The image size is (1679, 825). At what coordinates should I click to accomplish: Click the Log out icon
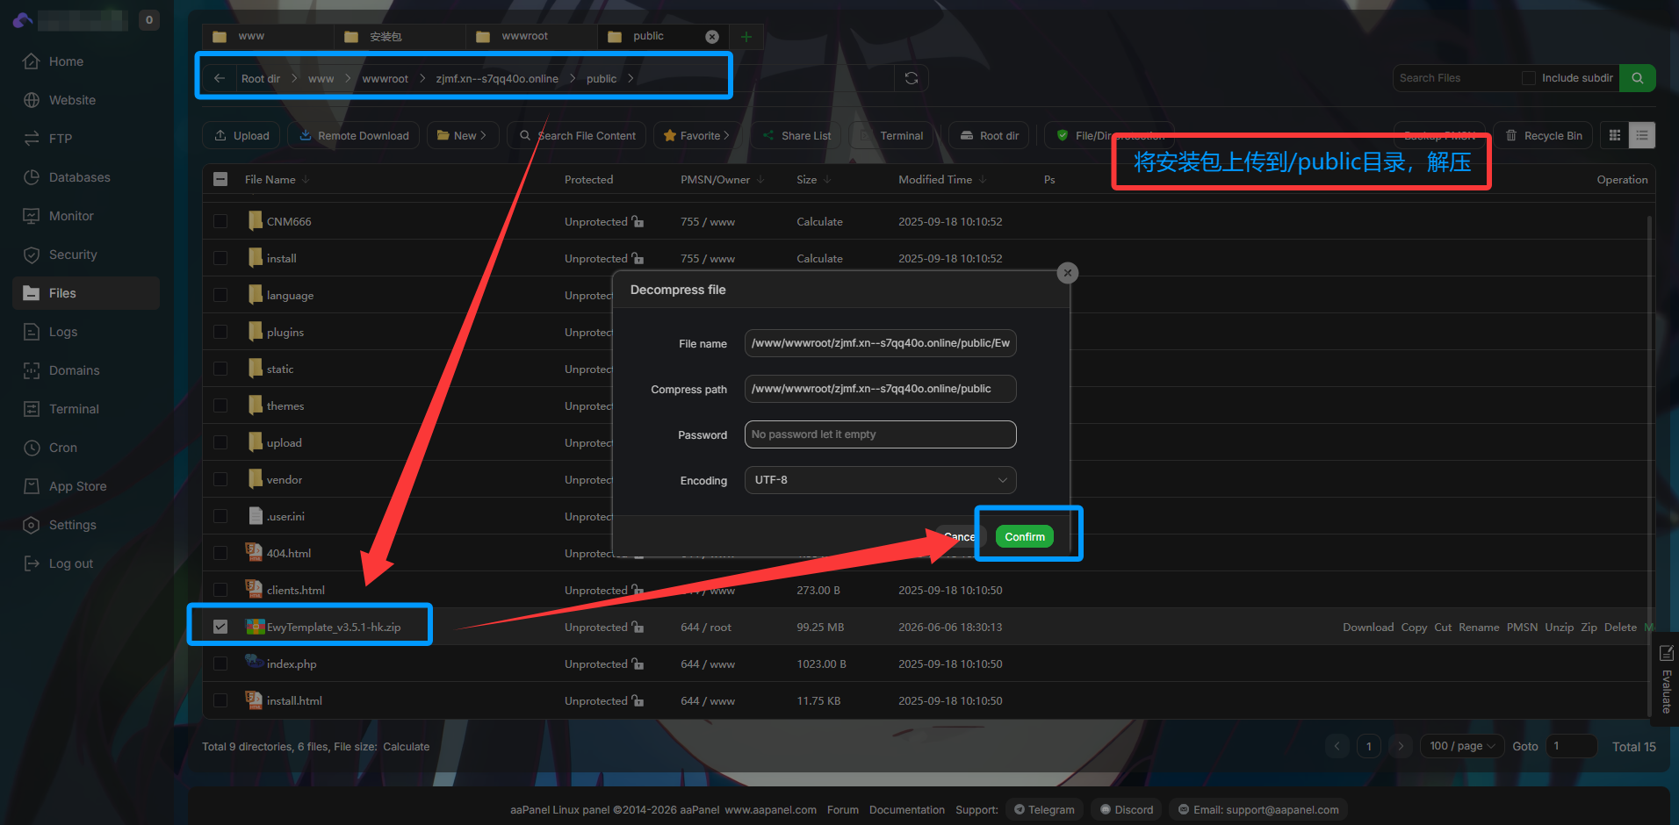point(32,563)
